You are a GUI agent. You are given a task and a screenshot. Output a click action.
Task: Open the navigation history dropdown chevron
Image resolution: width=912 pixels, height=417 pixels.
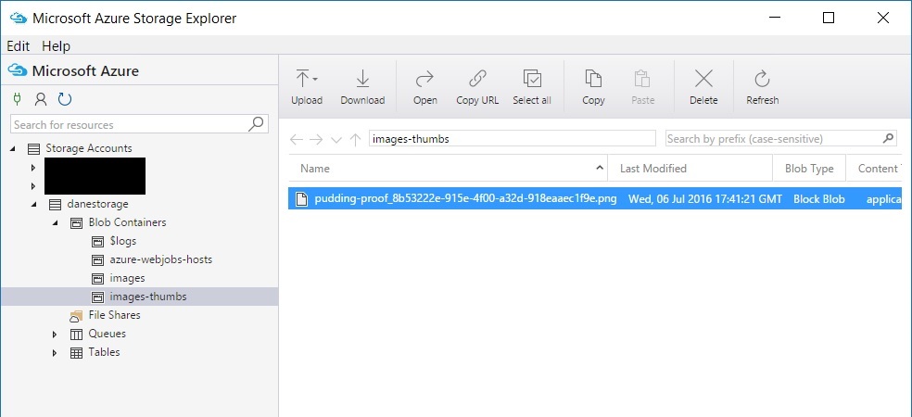[336, 140]
